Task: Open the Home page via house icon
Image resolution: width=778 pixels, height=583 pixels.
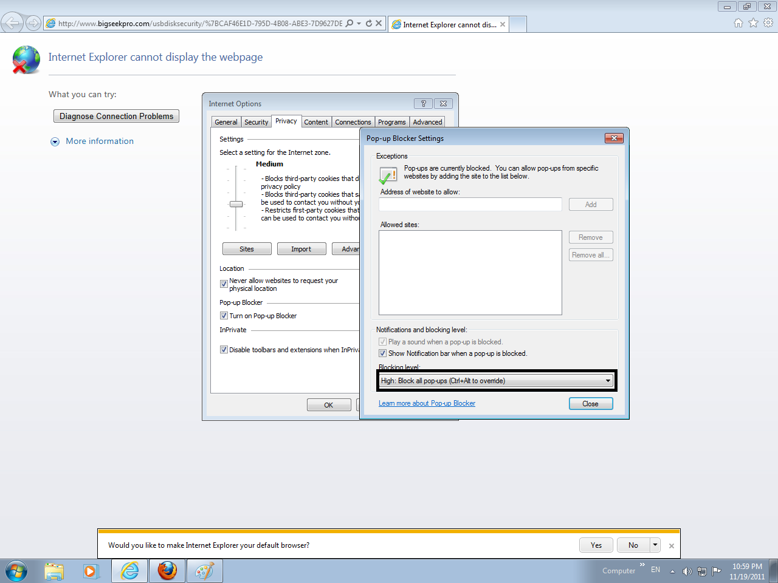Action: tap(738, 23)
